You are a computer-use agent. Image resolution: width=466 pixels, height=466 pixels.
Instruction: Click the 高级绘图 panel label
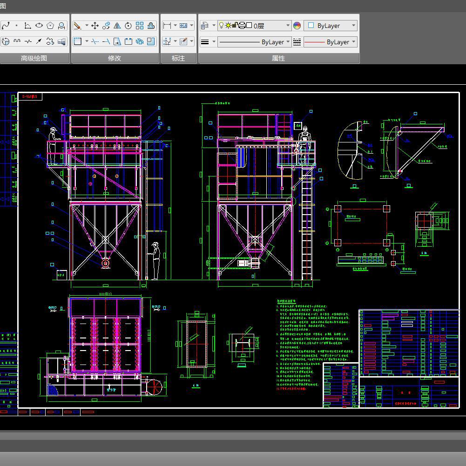(x=34, y=58)
